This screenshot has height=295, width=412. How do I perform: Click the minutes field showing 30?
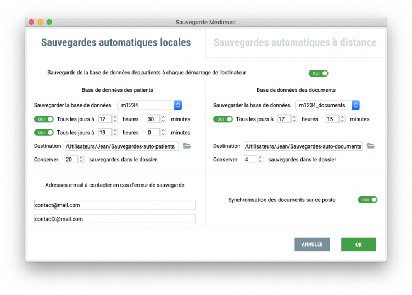coord(153,119)
